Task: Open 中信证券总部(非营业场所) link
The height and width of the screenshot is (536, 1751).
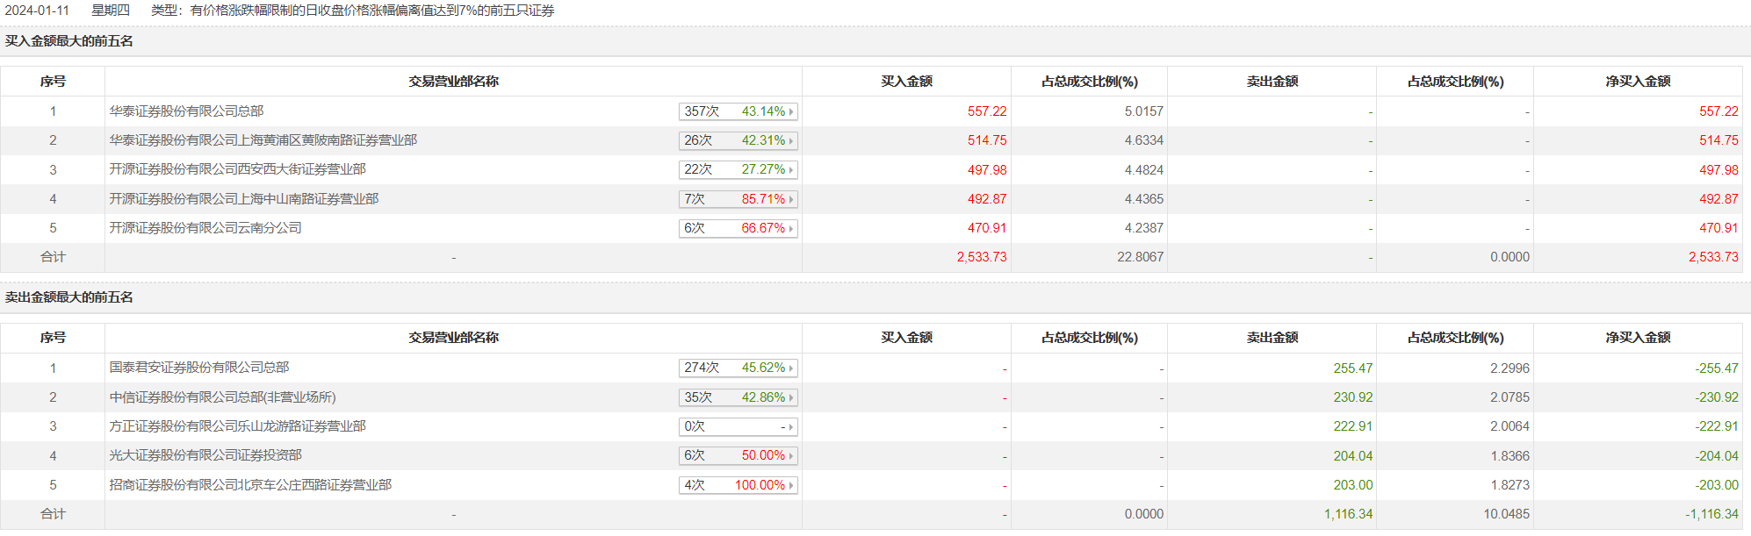Action: 222,397
